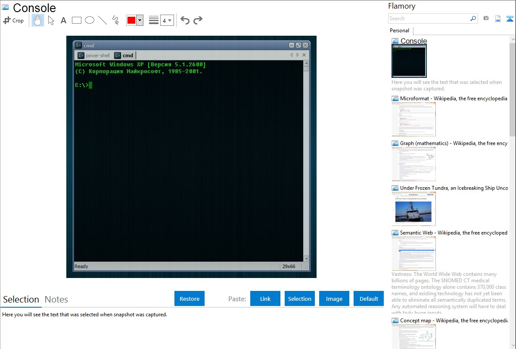The width and height of the screenshot is (516, 349).
Task: Select the Crop tool
Action: click(x=13, y=20)
